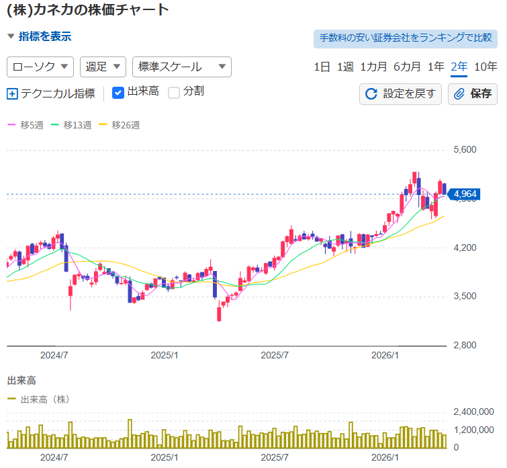Click the paperclip icon on 保存
507x468 pixels.
click(x=459, y=93)
